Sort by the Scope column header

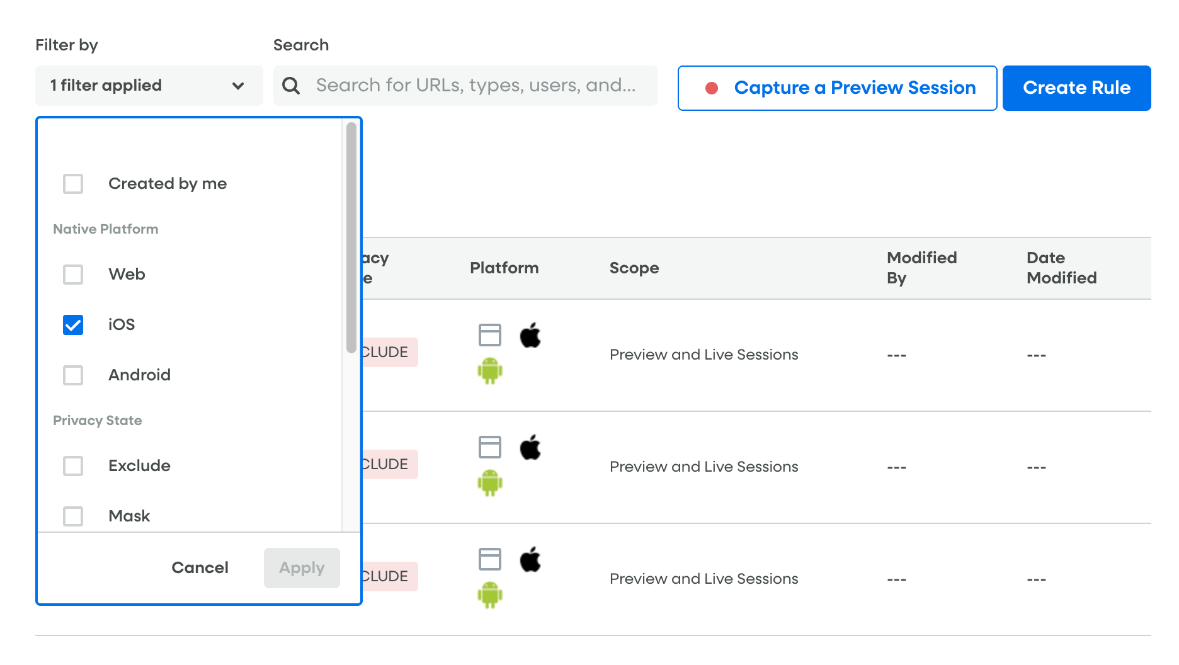pyautogui.click(x=634, y=268)
